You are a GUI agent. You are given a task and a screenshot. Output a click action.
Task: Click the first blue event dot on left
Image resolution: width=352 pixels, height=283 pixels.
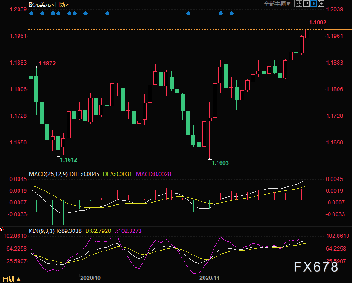click(31, 13)
